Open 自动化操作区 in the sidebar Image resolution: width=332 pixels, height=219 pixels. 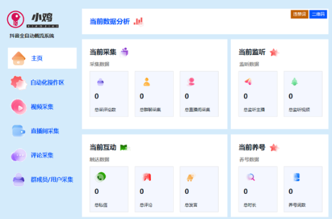tap(47, 83)
